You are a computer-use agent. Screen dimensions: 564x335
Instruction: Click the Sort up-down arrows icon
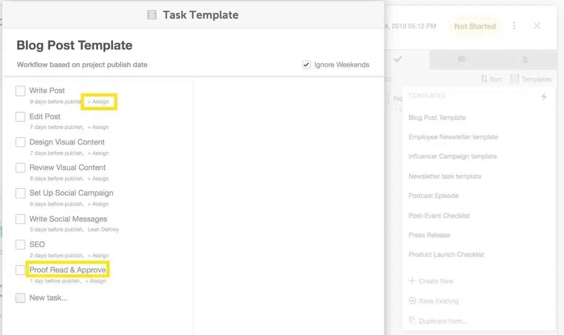pos(485,79)
